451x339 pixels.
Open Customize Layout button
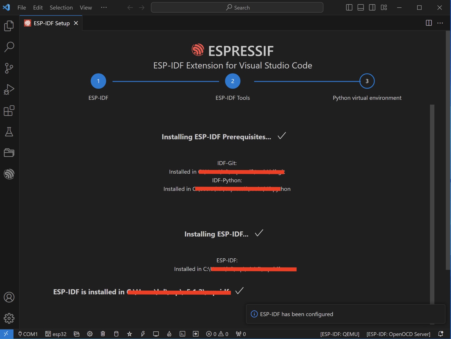(x=384, y=8)
